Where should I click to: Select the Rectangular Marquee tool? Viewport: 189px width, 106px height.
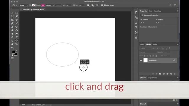pos(17,13)
